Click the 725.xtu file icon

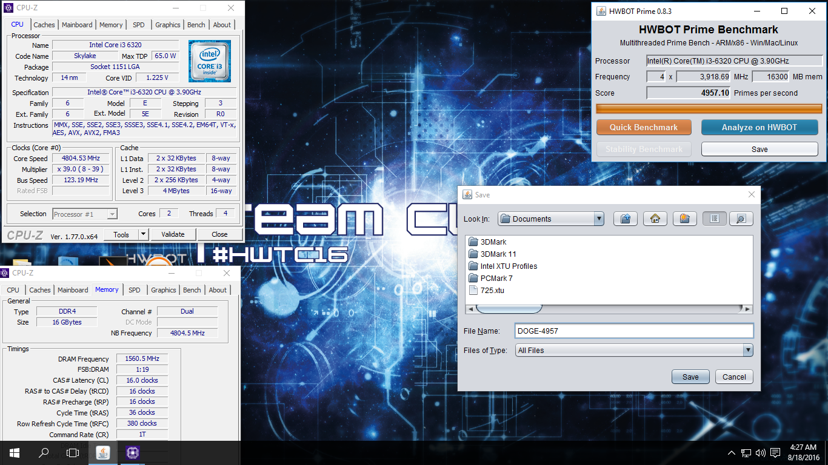point(473,290)
